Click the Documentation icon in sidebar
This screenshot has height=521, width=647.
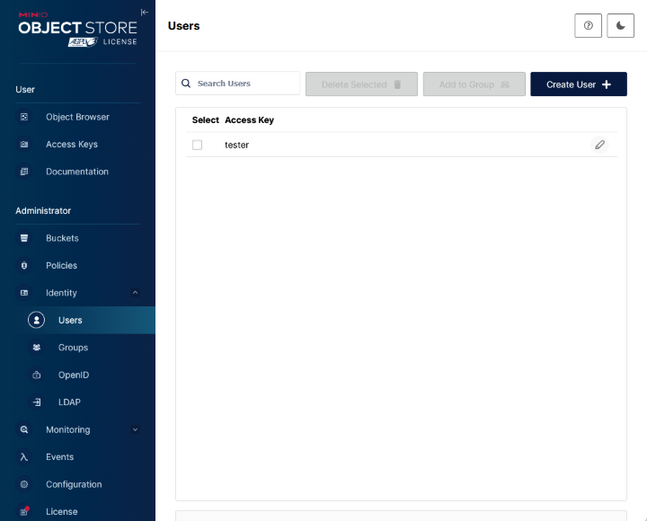pos(24,172)
